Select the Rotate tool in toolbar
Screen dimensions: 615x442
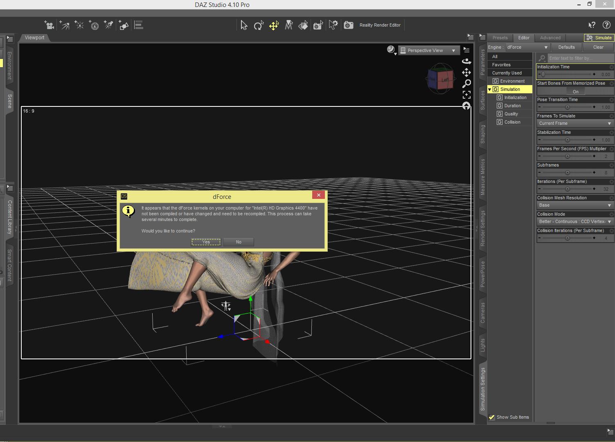coord(258,25)
